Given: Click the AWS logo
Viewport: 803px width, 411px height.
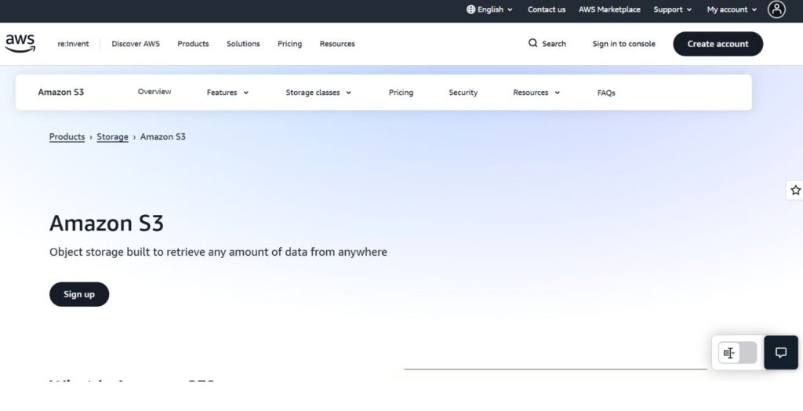Looking at the screenshot, I should [x=20, y=44].
